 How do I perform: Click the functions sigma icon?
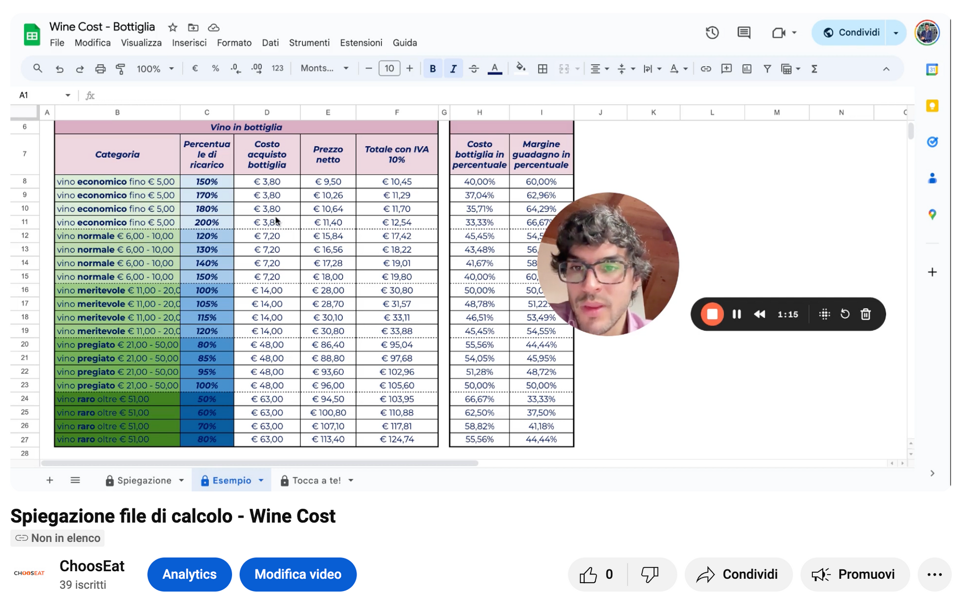point(814,69)
